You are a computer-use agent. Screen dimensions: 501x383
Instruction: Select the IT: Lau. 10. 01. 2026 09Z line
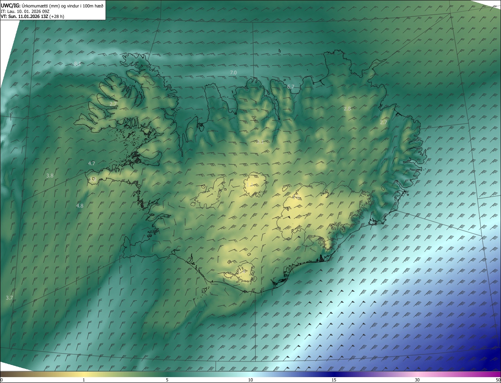[25, 11]
